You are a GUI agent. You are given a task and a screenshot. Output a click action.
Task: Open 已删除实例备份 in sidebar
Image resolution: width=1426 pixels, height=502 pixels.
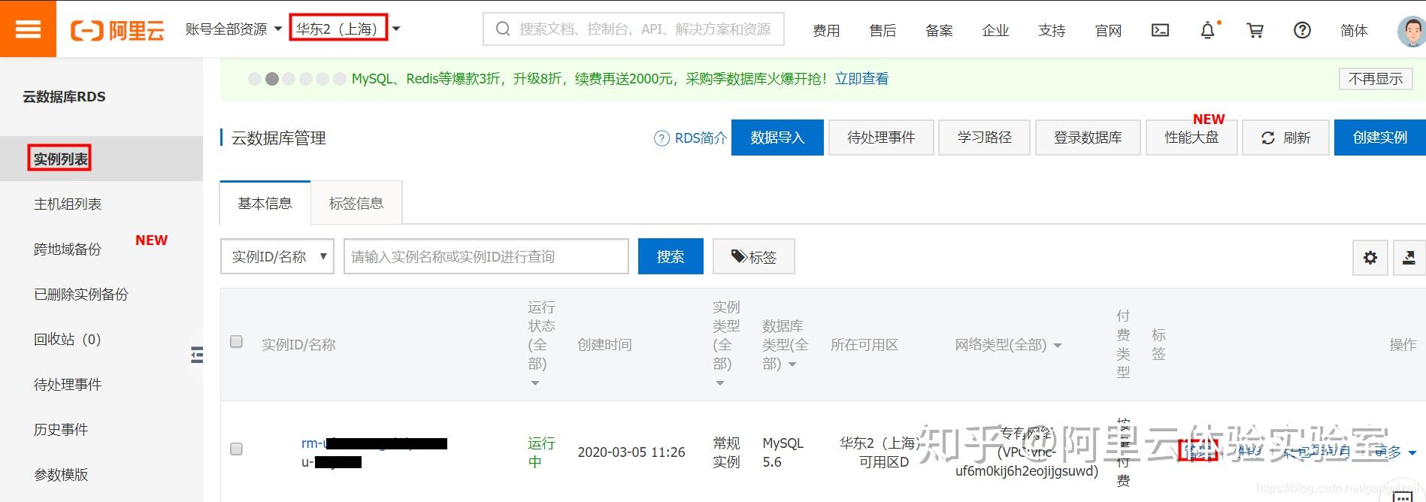81,294
